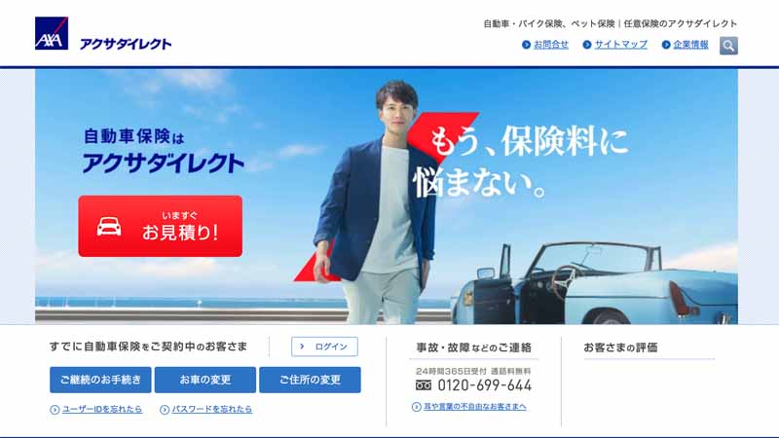Image resolution: width=779 pixels, height=438 pixels.
Task: Click the circle arrow next to パスワードを忘れたら
Action: pyautogui.click(x=165, y=410)
